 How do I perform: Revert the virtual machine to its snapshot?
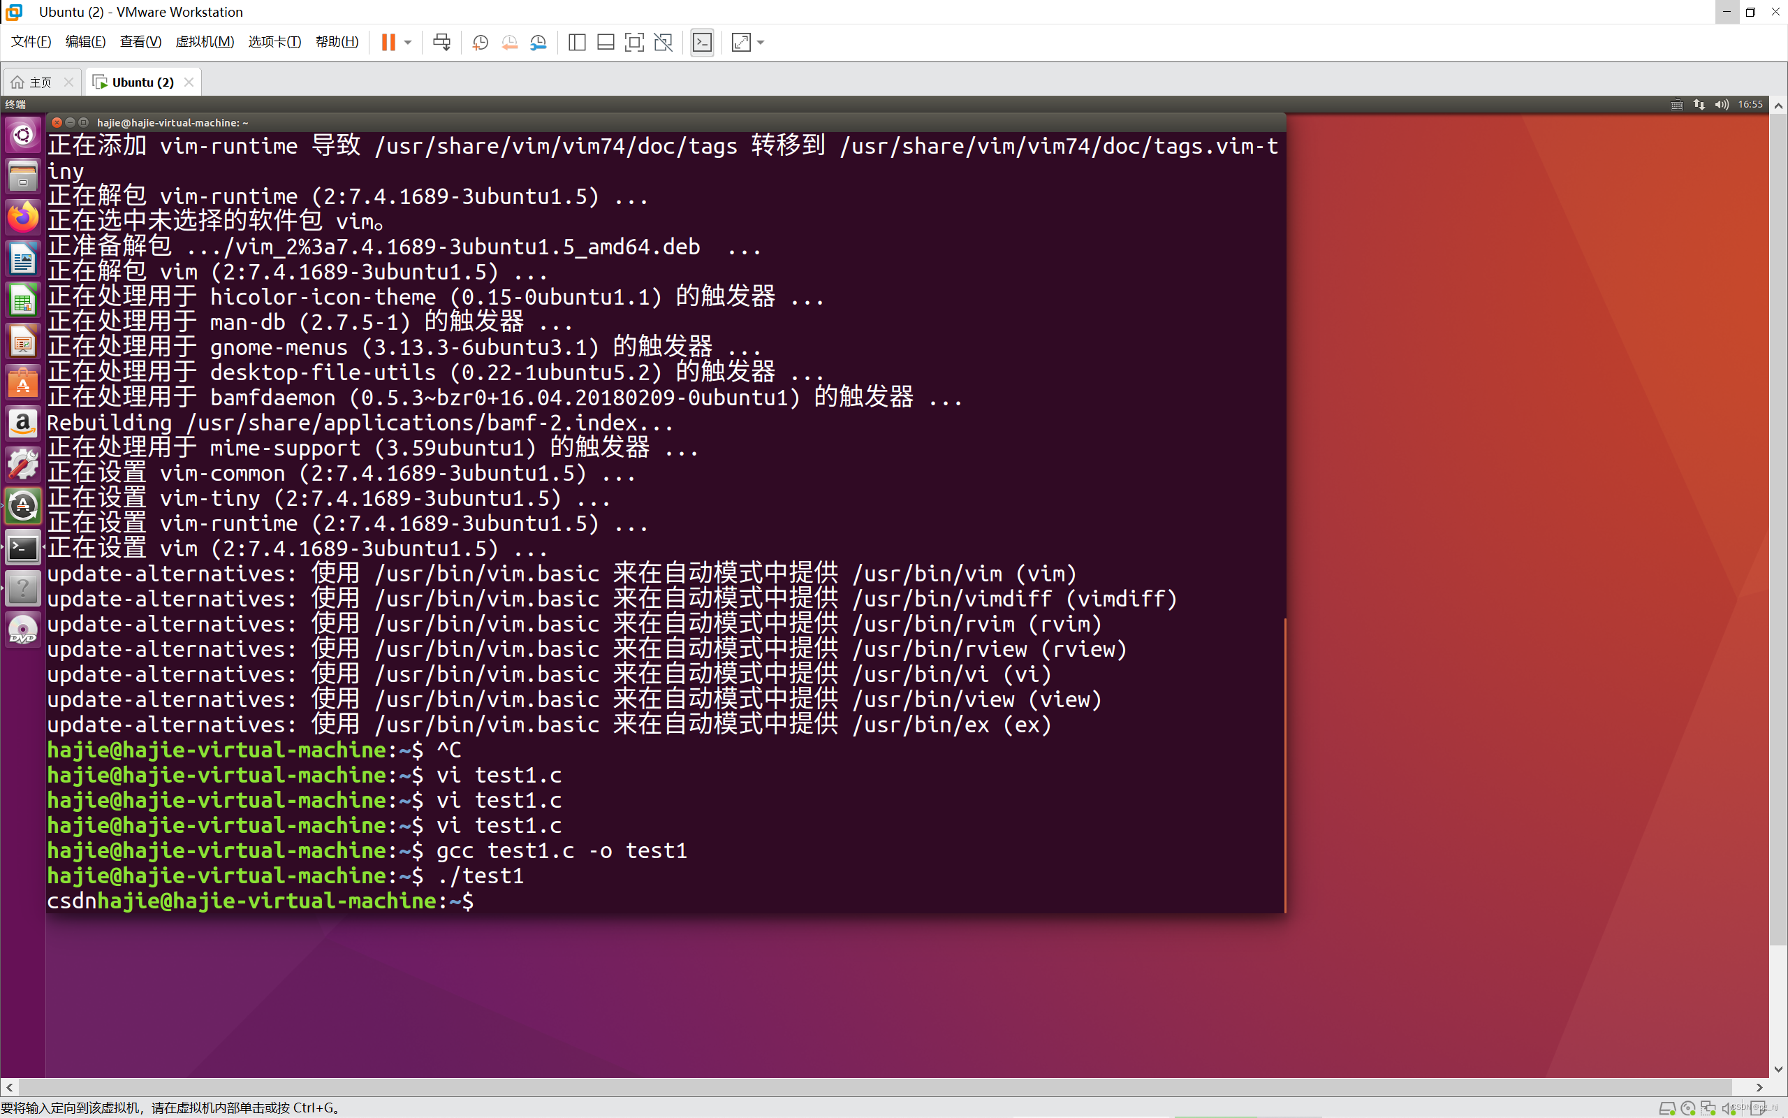pyautogui.click(x=509, y=42)
